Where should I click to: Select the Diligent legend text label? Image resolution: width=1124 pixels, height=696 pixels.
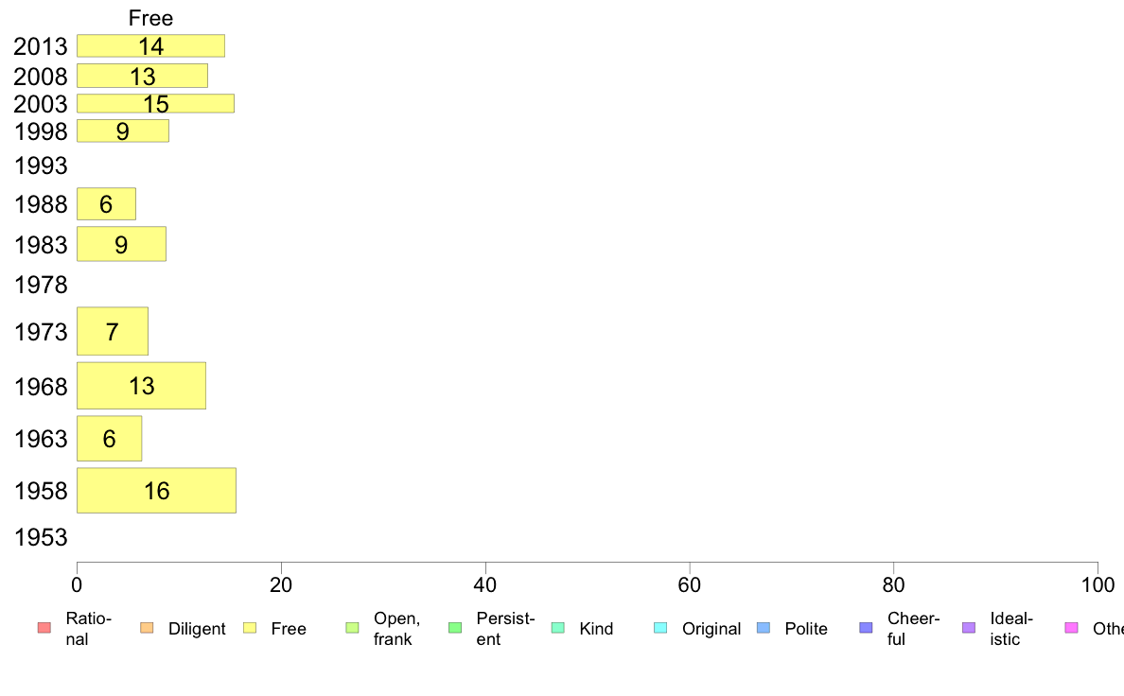tap(197, 629)
